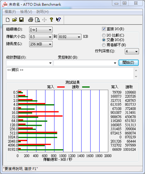Click inside the description text area

coord(70,74)
